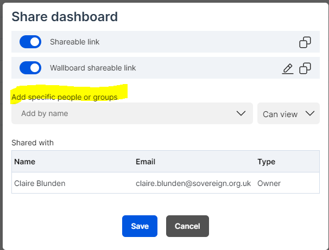329x250 pixels.
Task: Click the Share dashboard title
Action: tap(65, 16)
